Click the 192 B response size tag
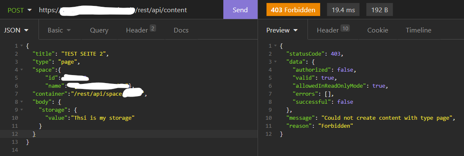 tap(379, 10)
